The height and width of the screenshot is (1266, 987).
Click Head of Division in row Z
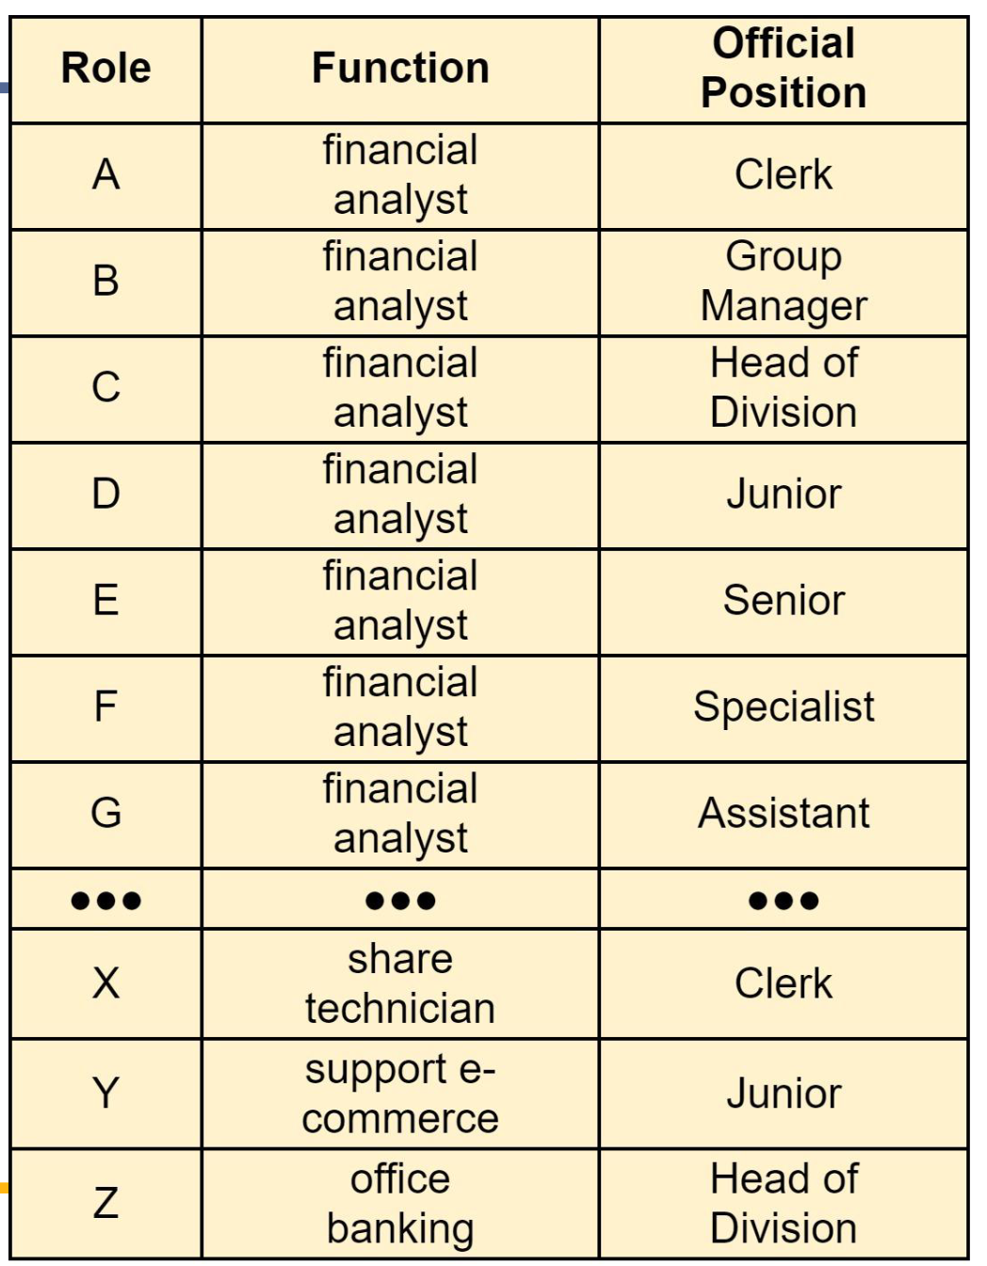(784, 1203)
